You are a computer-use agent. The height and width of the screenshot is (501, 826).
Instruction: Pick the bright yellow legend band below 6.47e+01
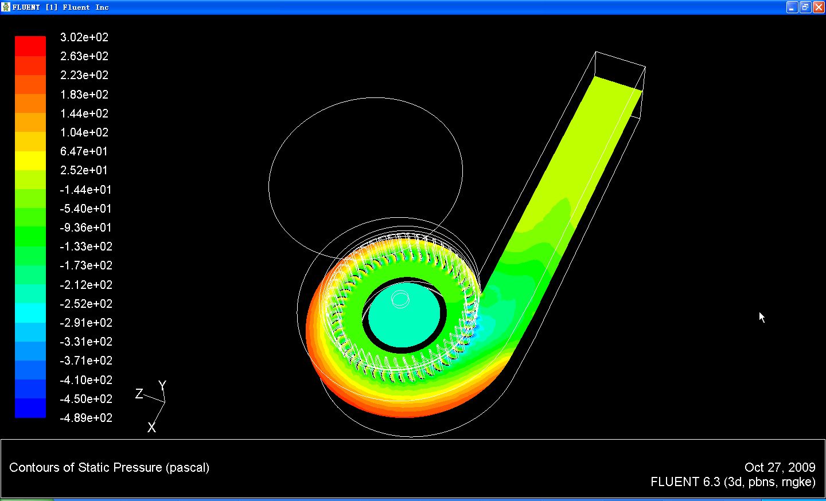point(30,161)
